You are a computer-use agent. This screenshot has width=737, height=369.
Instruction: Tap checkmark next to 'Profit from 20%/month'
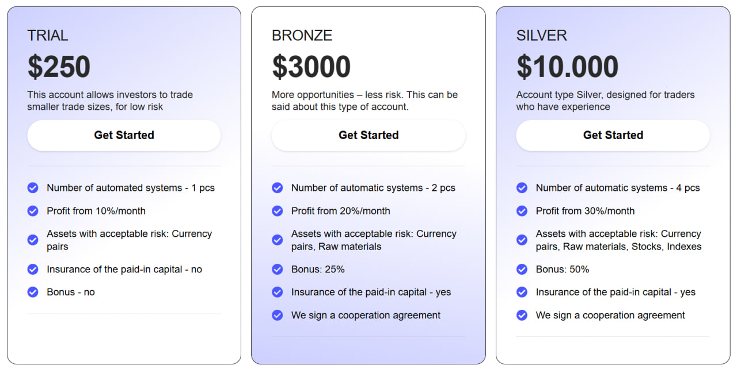278,211
